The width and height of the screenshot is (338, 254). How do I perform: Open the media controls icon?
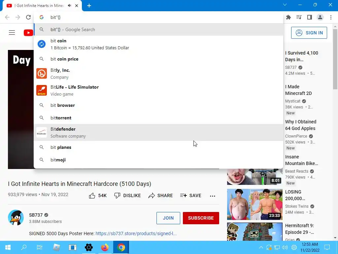click(299, 17)
